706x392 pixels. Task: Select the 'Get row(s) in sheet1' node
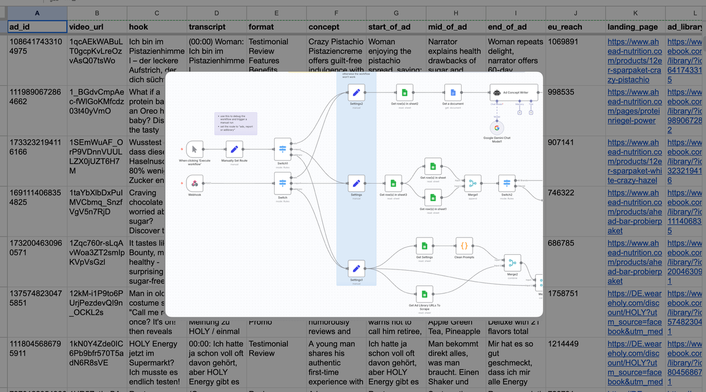[x=433, y=198]
